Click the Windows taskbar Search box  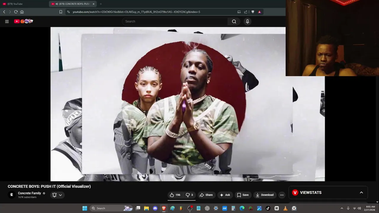(111, 208)
